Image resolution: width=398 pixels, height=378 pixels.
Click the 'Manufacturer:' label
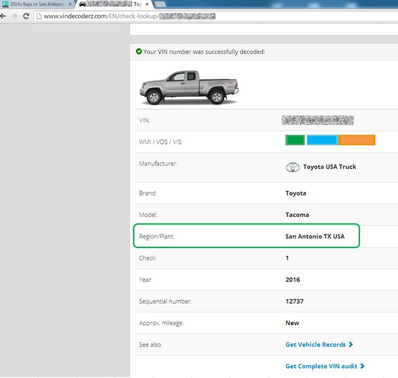click(158, 164)
